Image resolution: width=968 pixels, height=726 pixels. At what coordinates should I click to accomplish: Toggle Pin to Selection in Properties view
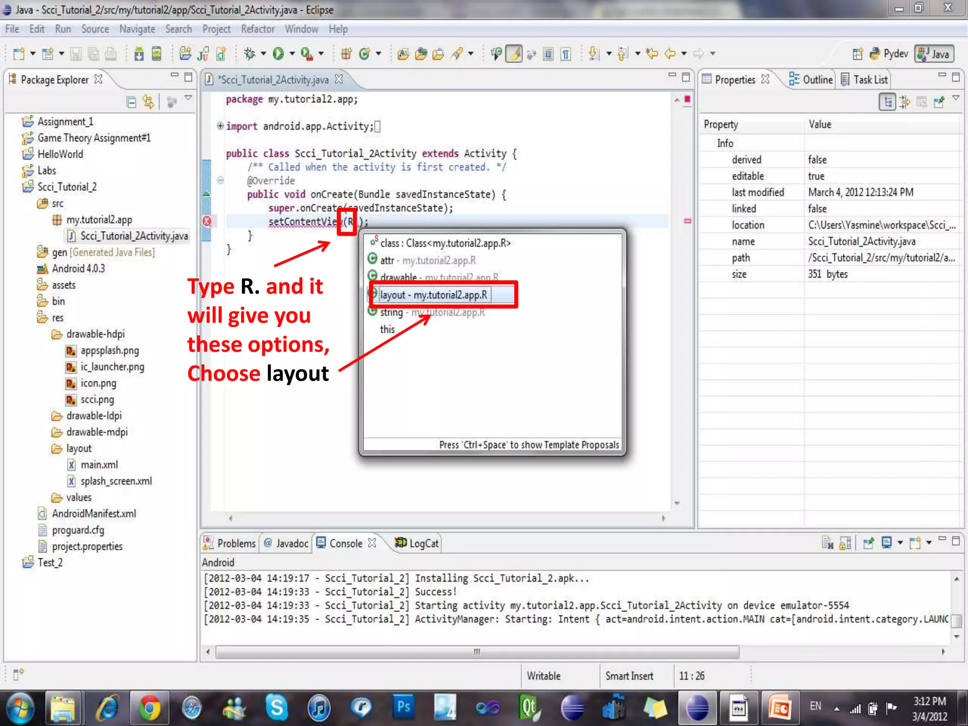(939, 102)
